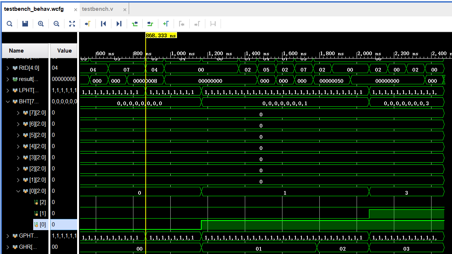452x254 pixels.
Task: Click the Value column header
Action: pyautogui.click(x=64, y=51)
